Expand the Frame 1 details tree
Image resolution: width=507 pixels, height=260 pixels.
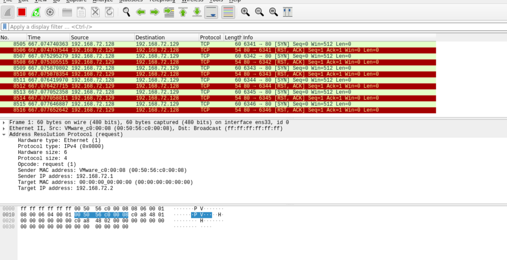pyautogui.click(x=4, y=122)
